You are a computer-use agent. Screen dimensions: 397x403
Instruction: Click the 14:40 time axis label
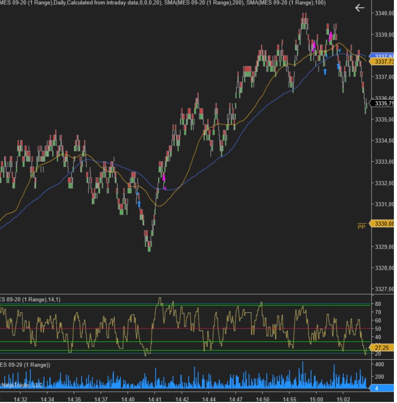[x=128, y=399]
